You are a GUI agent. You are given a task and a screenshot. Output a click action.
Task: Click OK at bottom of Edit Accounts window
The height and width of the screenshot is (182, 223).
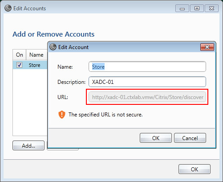[x=195, y=169]
